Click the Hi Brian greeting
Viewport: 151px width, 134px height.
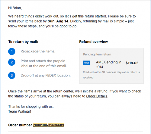[x=15, y=8]
